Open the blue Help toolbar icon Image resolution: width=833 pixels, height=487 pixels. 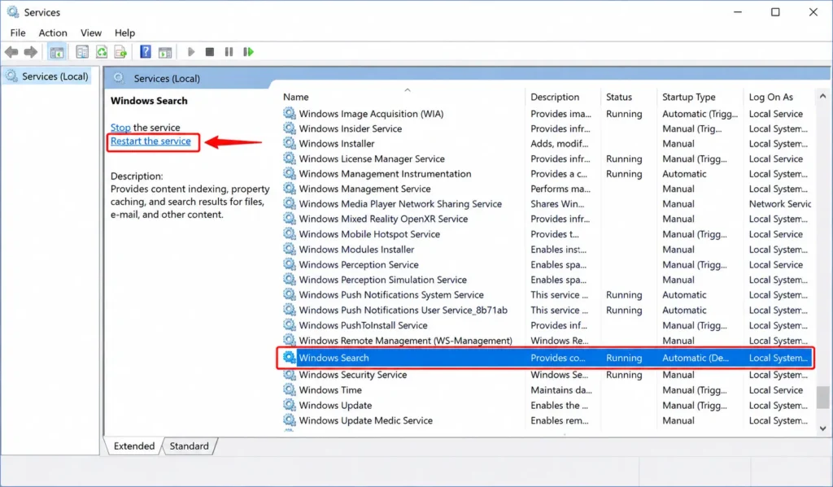tap(145, 52)
